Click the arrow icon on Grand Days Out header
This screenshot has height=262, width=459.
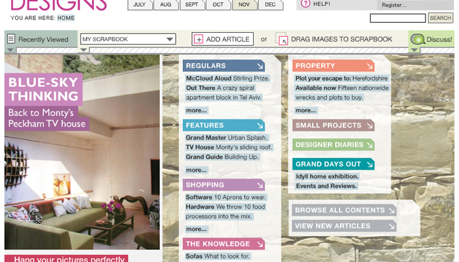coord(370,164)
